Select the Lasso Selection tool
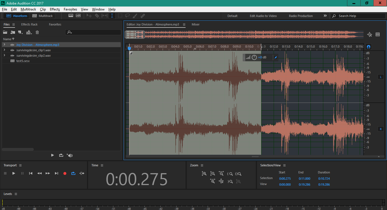 coord(127,16)
